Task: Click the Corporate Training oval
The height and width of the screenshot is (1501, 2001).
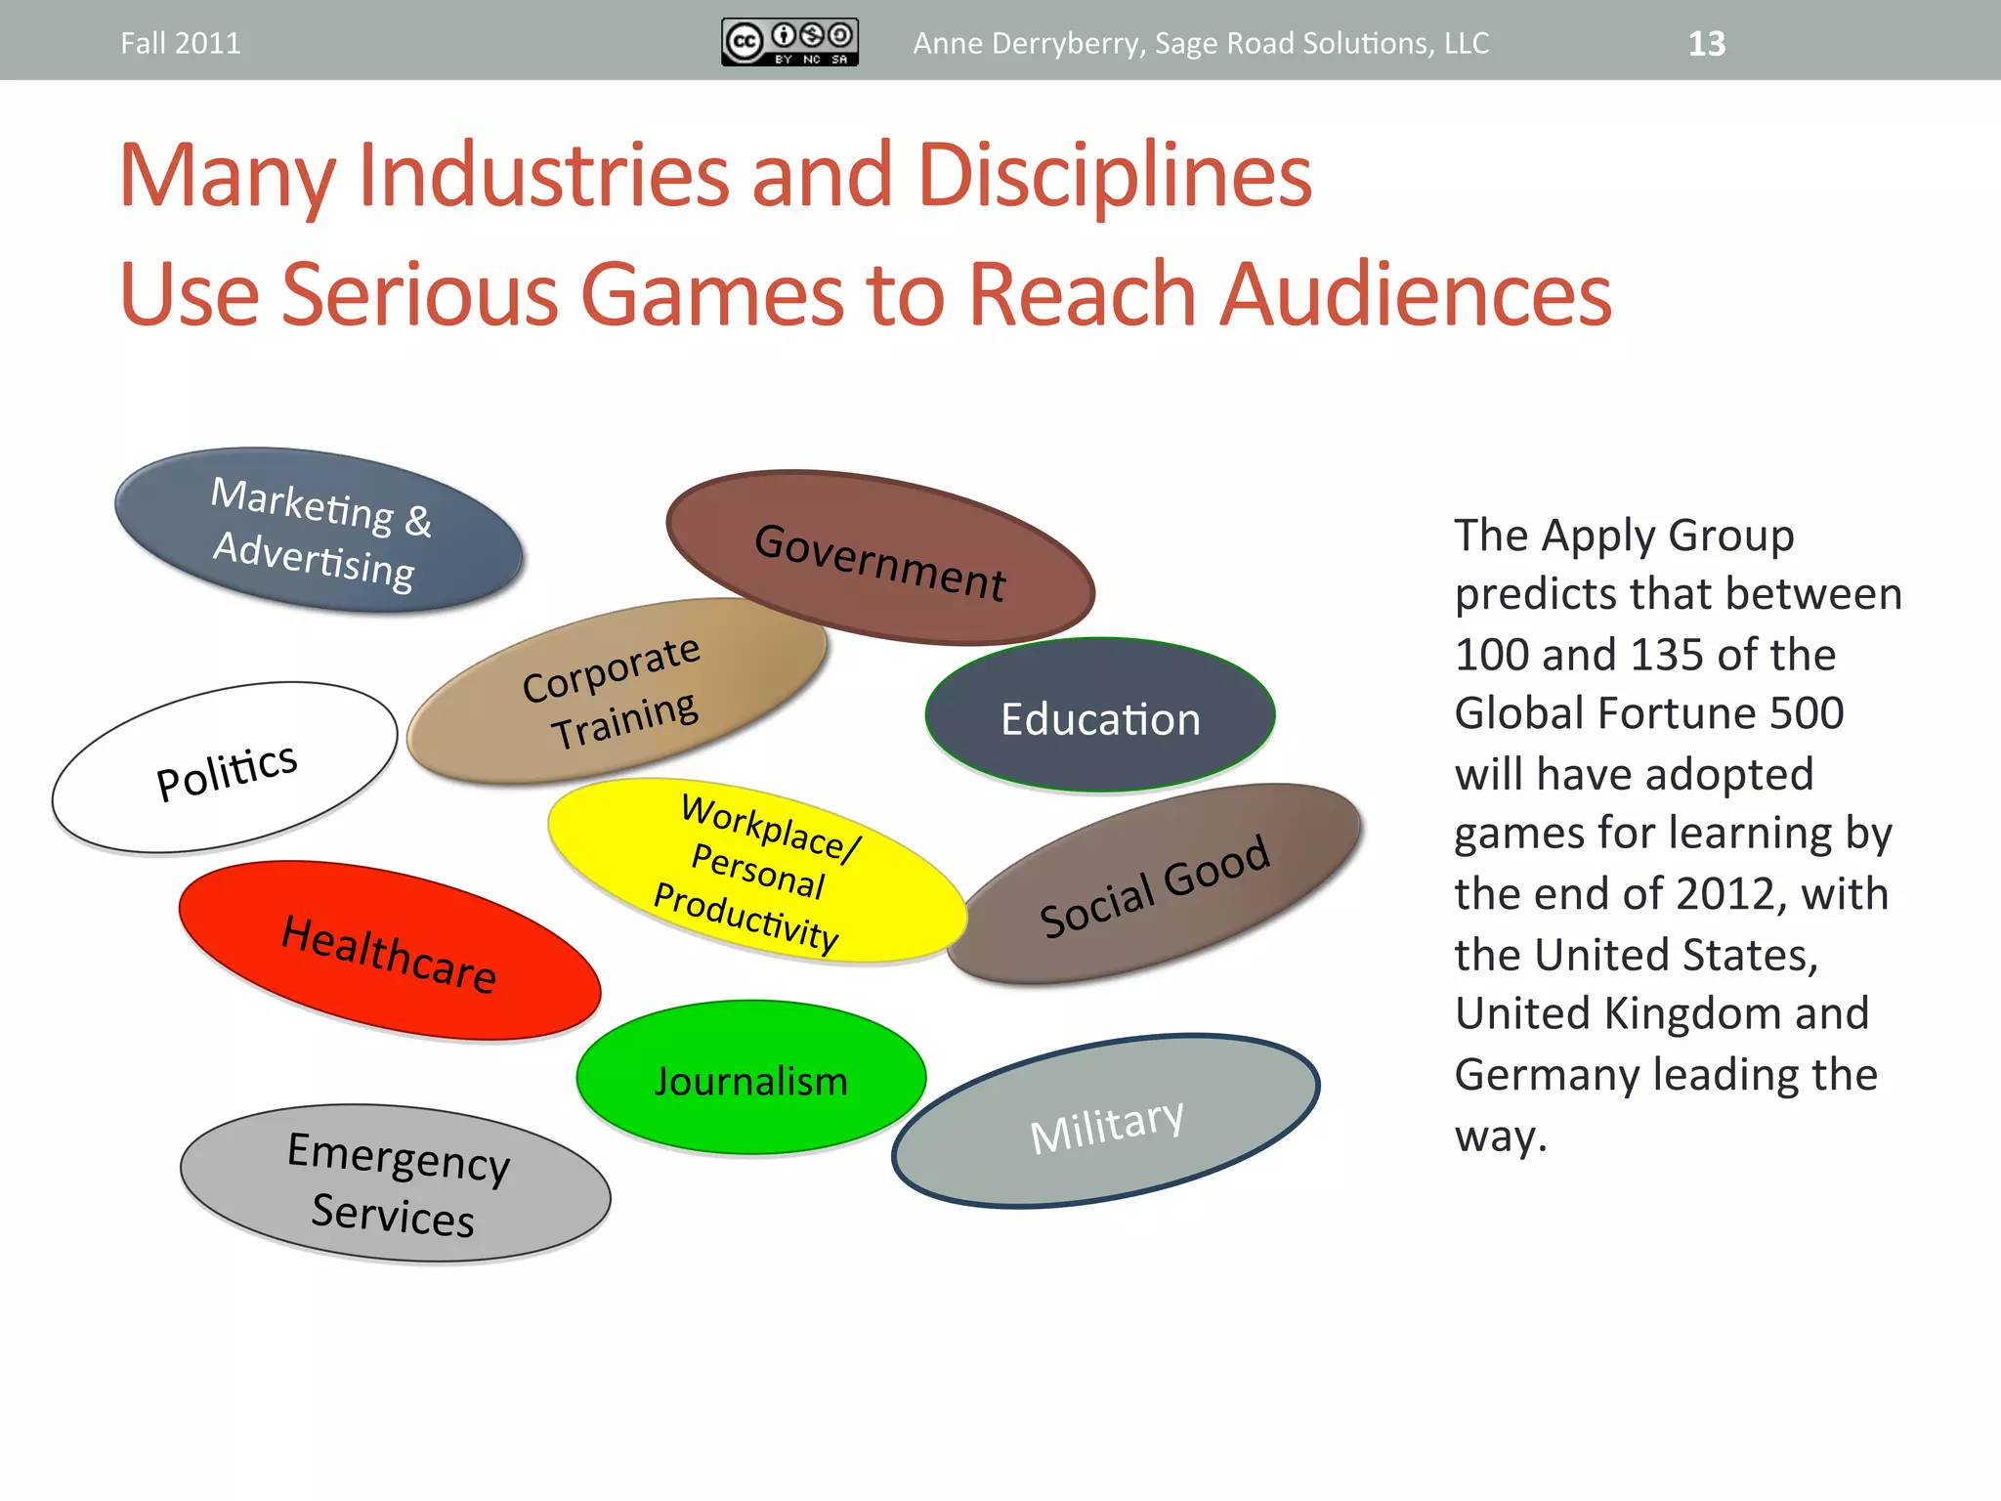Action: [617, 691]
